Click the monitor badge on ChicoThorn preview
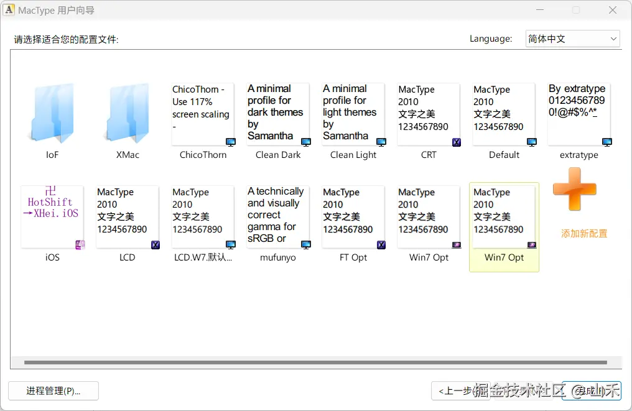Screen dimensions: 632x411 coord(231,142)
